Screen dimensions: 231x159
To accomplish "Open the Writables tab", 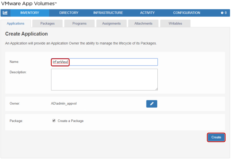I will coord(175,23).
